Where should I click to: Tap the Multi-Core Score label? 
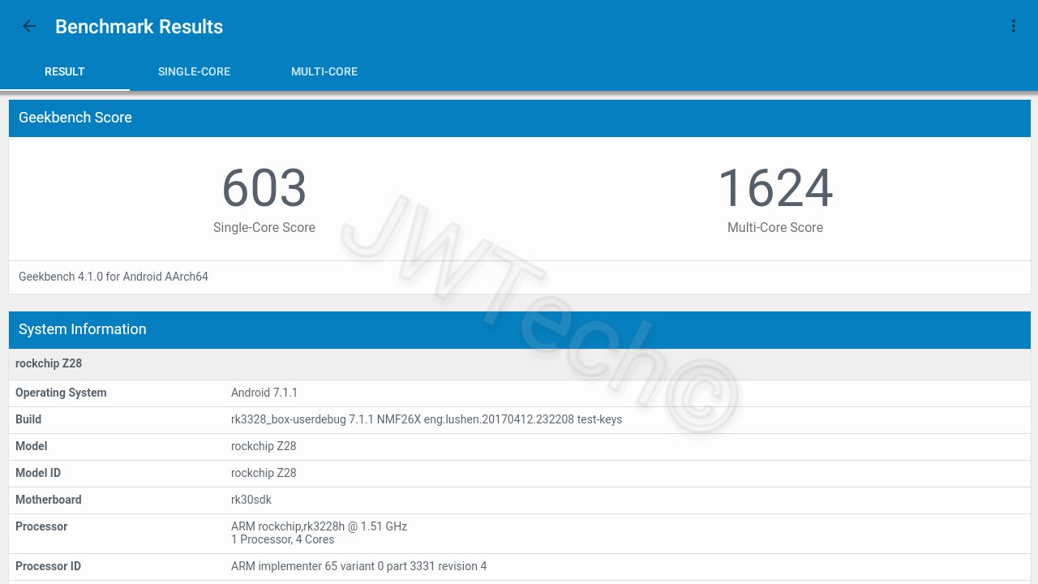click(775, 228)
